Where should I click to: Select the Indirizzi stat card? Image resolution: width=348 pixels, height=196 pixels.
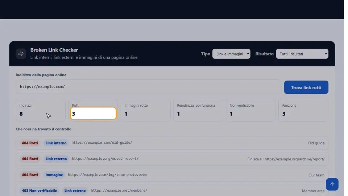click(x=41, y=110)
